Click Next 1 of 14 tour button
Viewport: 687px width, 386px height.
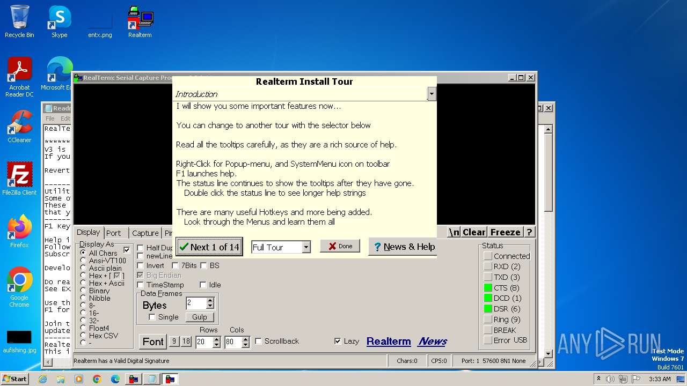click(209, 247)
